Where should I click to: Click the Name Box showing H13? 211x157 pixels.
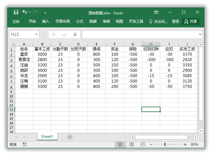[x=22, y=35]
